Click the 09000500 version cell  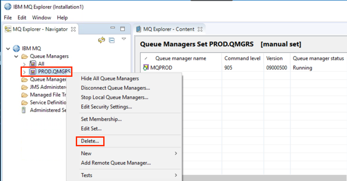tap(277, 68)
